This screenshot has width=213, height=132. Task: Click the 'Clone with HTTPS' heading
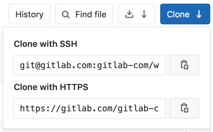click(51, 87)
